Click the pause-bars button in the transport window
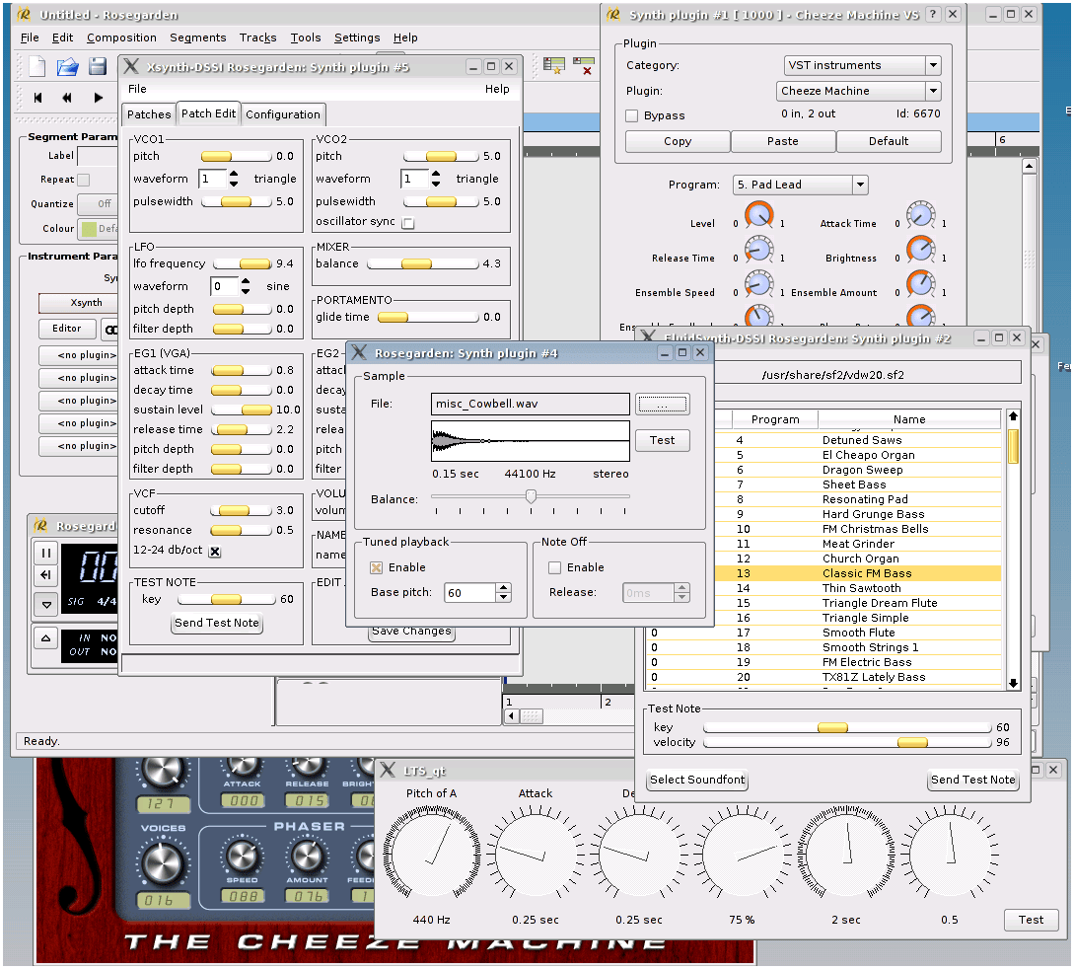The width and height of the screenshot is (1074, 969). 46,553
